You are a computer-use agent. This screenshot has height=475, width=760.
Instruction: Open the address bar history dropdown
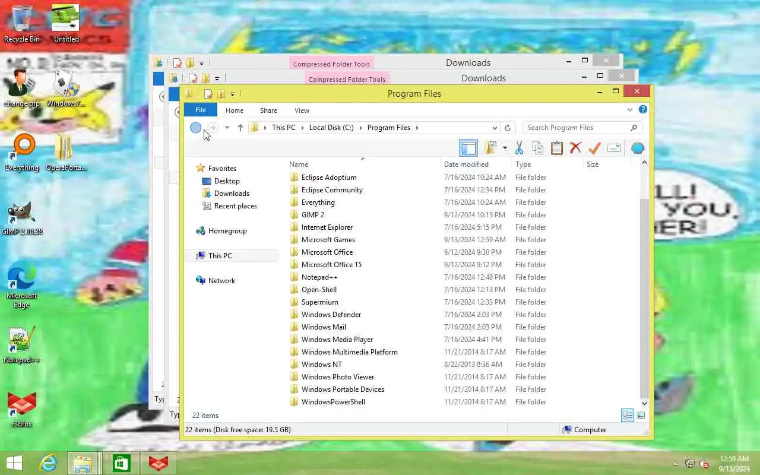(495, 128)
